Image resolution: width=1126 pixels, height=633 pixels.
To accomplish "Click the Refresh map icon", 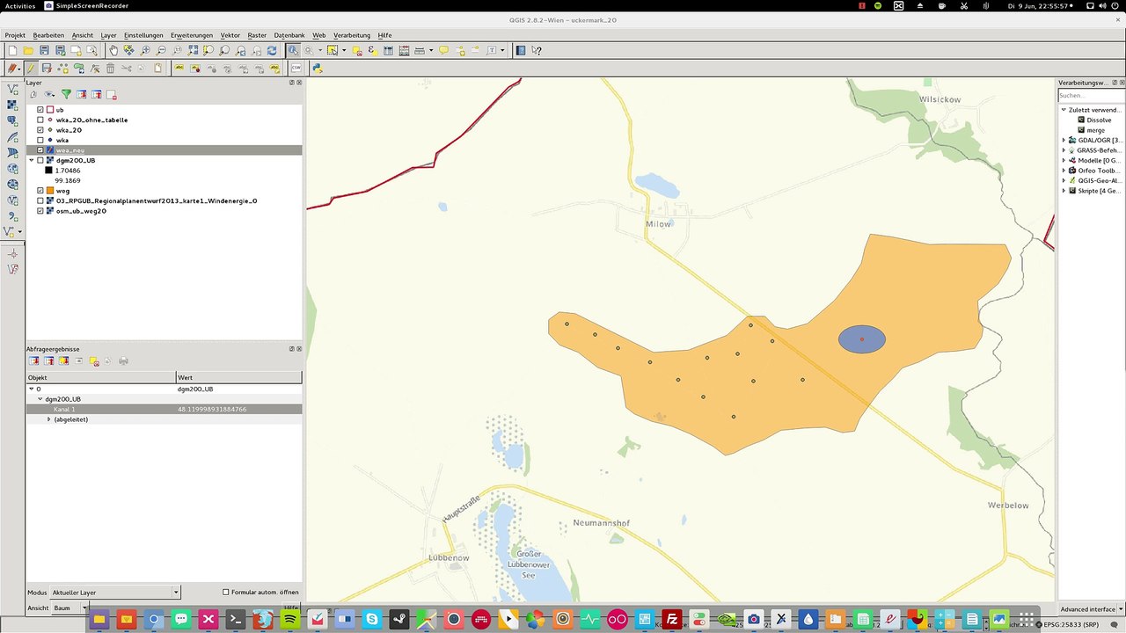I will click(274, 50).
